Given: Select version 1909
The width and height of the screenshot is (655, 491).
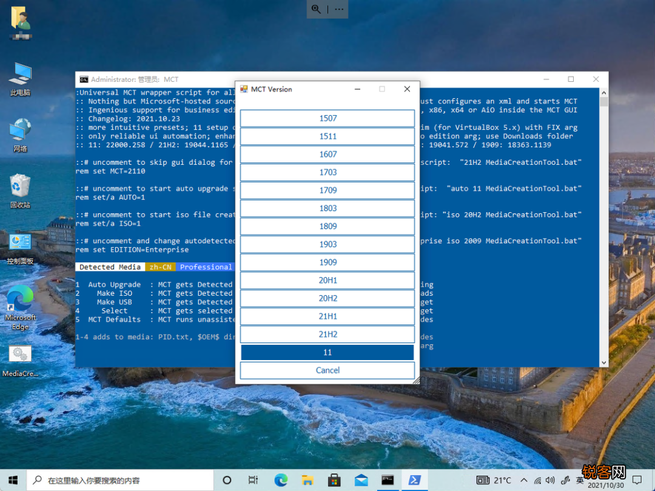Looking at the screenshot, I should pyautogui.click(x=327, y=262).
